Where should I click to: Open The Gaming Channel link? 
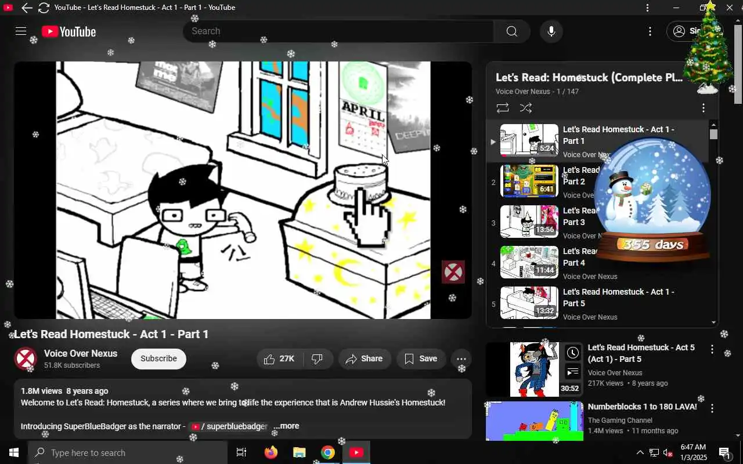620,420
